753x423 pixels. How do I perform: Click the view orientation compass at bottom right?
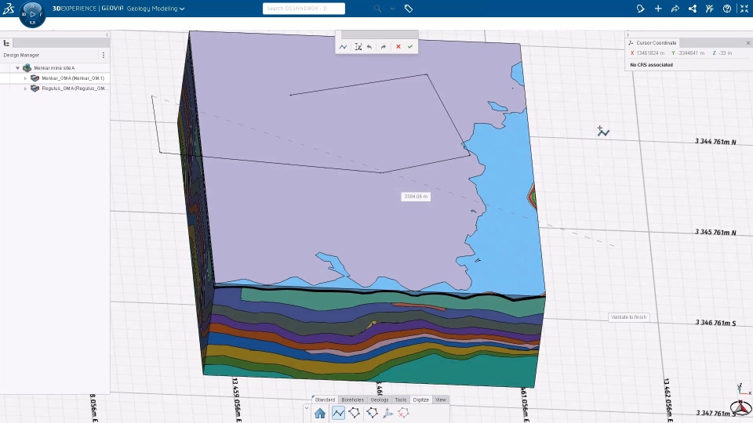click(x=741, y=407)
